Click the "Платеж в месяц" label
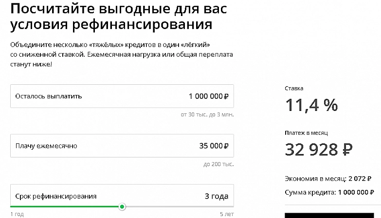The image size is (381, 218). pyautogui.click(x=307, y=132)
